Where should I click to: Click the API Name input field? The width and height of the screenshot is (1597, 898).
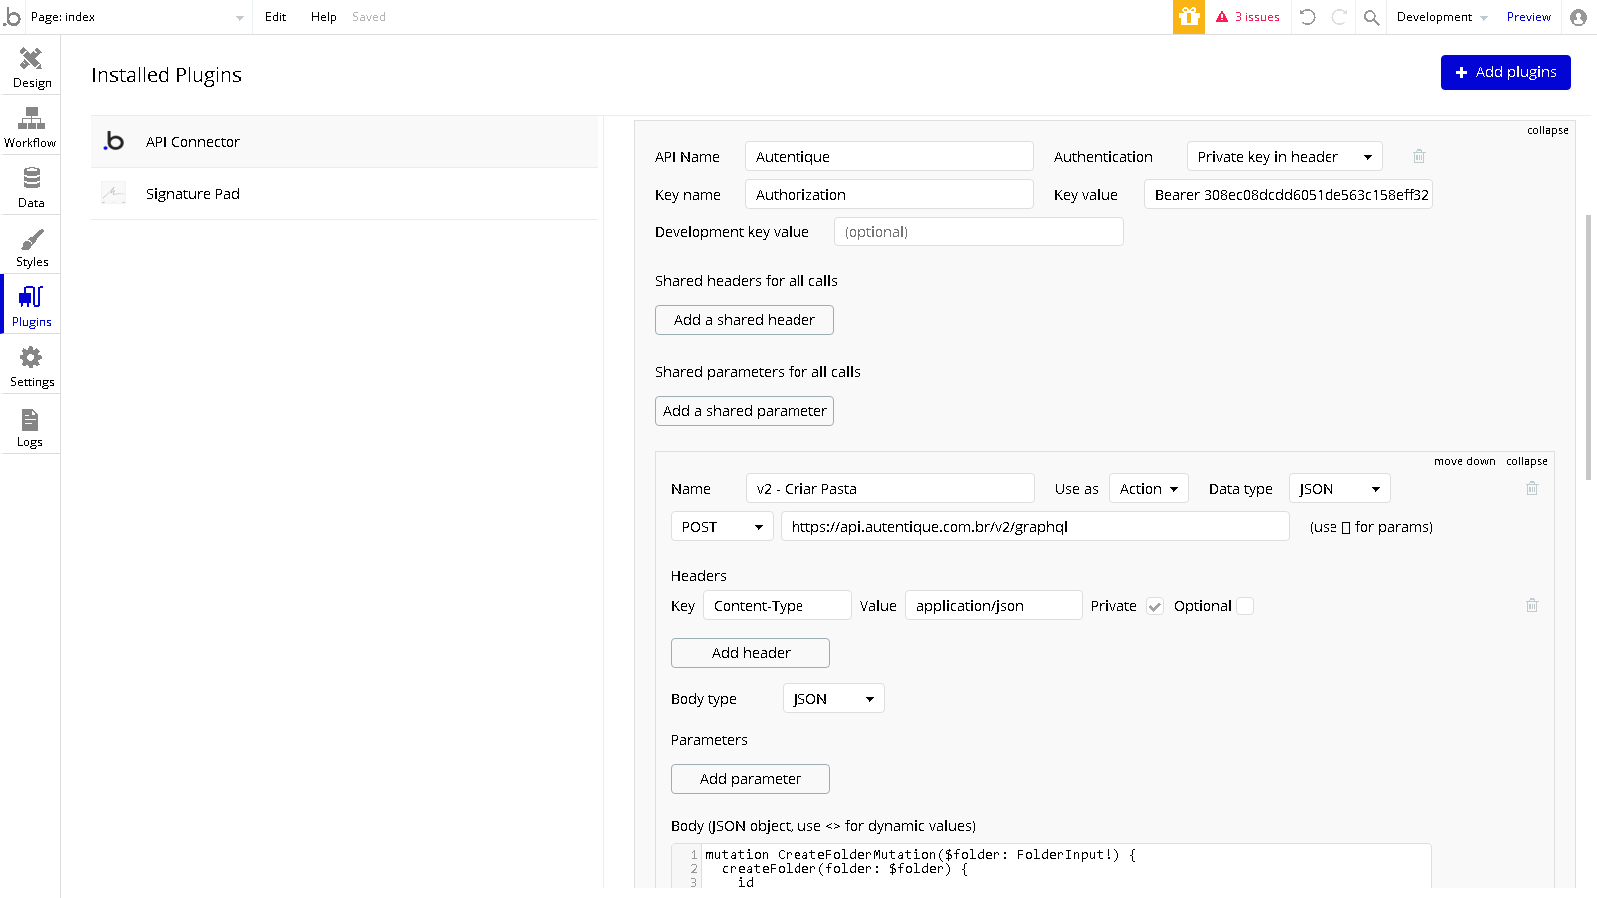click(888, 157)
